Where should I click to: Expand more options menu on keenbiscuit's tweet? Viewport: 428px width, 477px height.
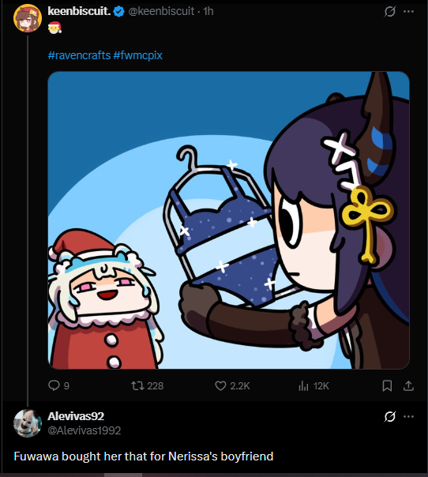408,12
